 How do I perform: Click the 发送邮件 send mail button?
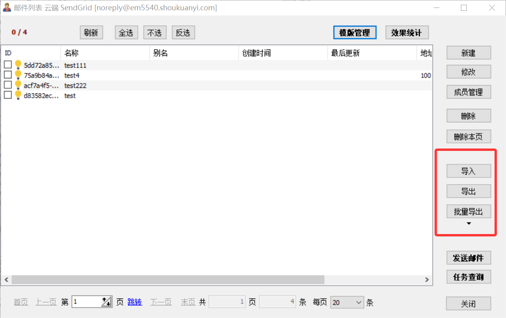(x=468, y=258)
